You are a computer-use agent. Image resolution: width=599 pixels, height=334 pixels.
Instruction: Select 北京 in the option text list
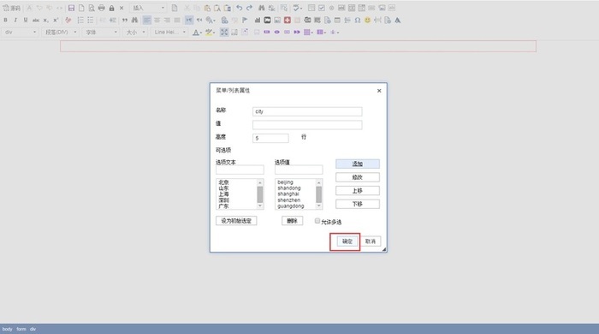(x=224, y=182)
